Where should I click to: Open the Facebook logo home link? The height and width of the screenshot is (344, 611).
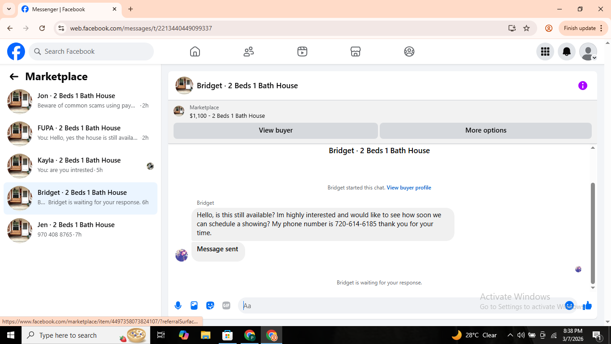pyautogui.click(x=16, y=52)
